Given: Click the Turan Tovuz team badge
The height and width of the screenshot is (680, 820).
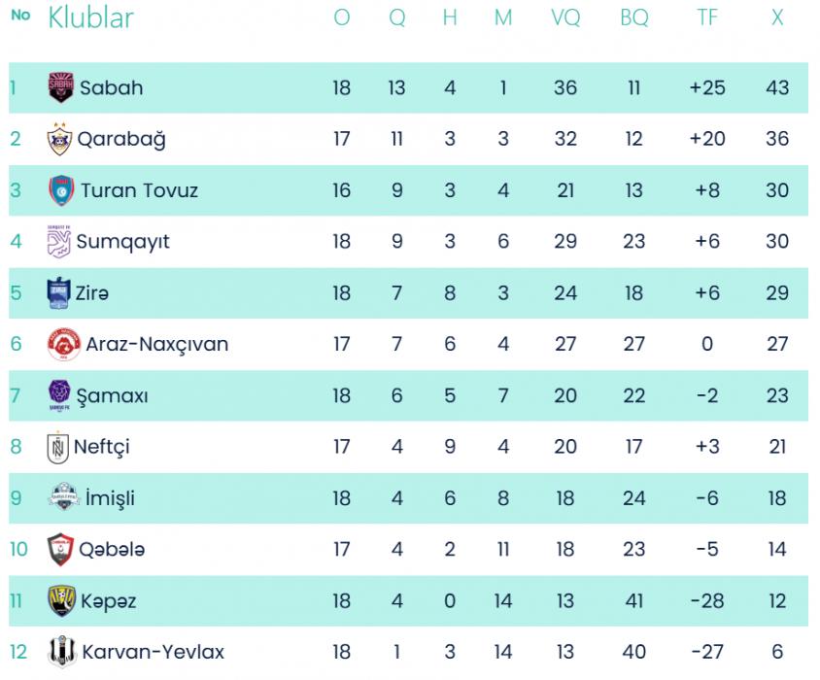Looking at the screenshot, I should click(61, 190).
